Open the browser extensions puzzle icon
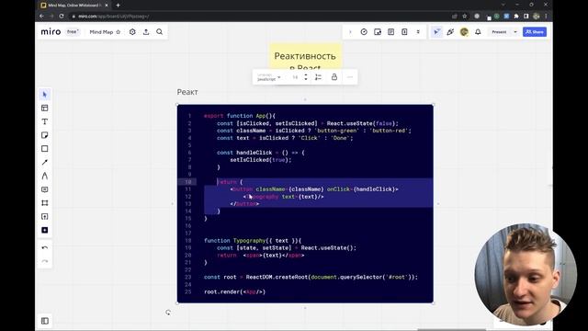Image resolution: width=588 pixels, height=331 pixels. 516,17
